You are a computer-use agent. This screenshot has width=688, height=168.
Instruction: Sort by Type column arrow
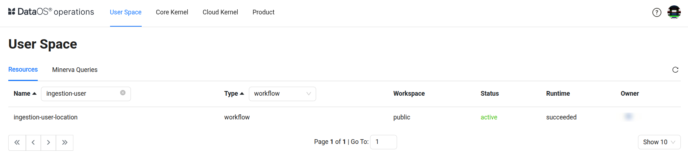(x=242, y=94)
